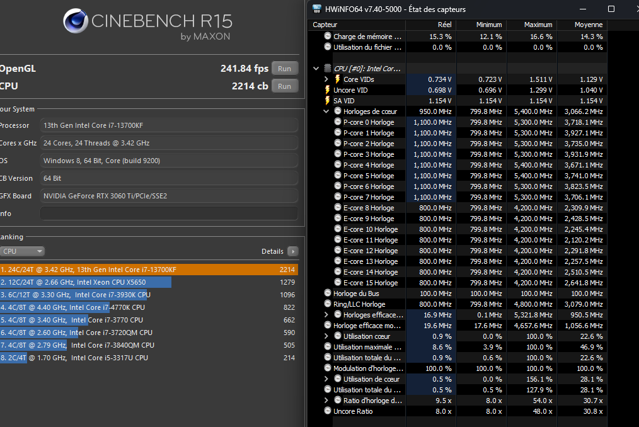The image size is (639, 427).
Task: Click the Ring/LLC Horloge sensor icon
Action: pyautogui.click(x=328, y=304)
